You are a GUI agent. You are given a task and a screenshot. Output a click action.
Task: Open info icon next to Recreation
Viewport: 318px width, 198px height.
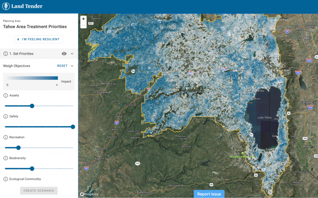click(6, 137)
